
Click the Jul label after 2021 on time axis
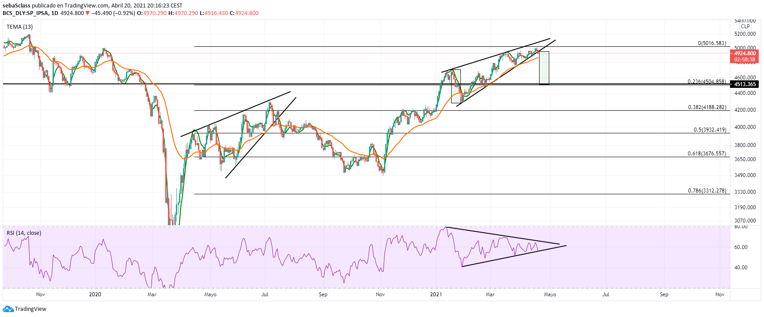606,294
